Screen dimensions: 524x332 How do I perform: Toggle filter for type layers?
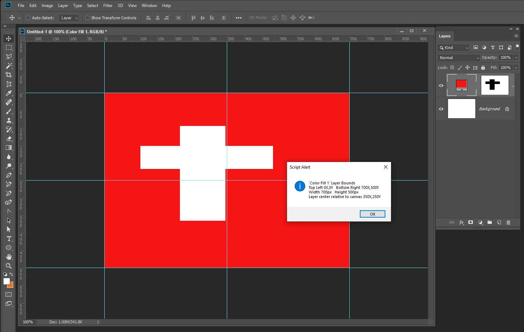(492, 48)
